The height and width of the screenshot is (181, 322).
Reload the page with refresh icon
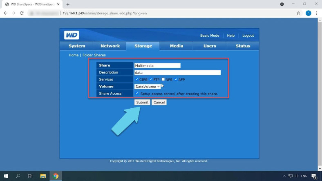pos(22,13)
